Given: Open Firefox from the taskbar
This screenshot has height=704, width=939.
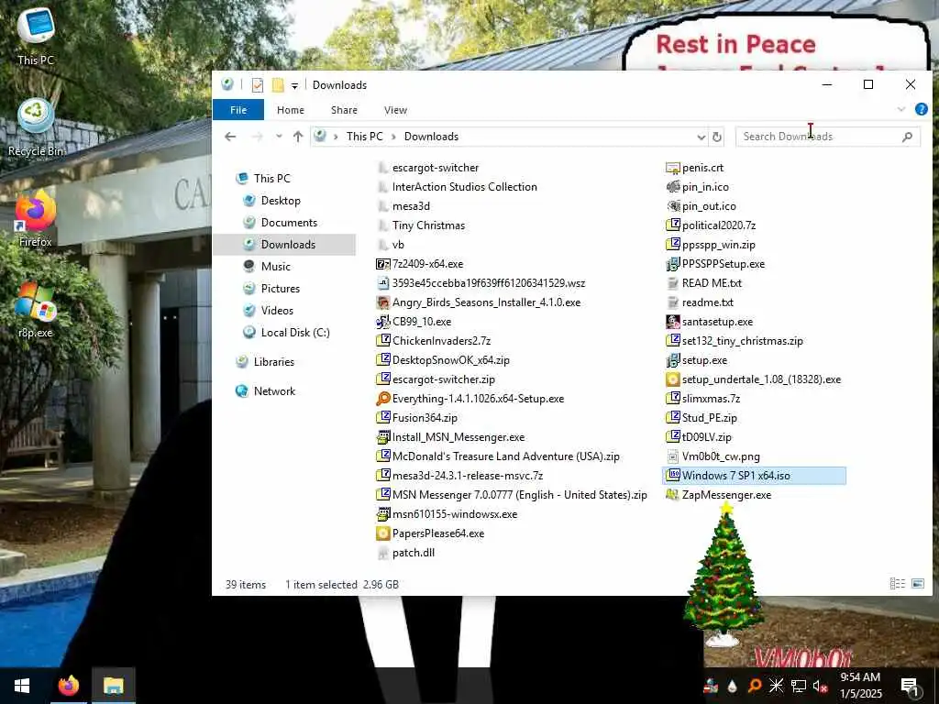Looking at the screenshot, I should click(x=68, y=686).
